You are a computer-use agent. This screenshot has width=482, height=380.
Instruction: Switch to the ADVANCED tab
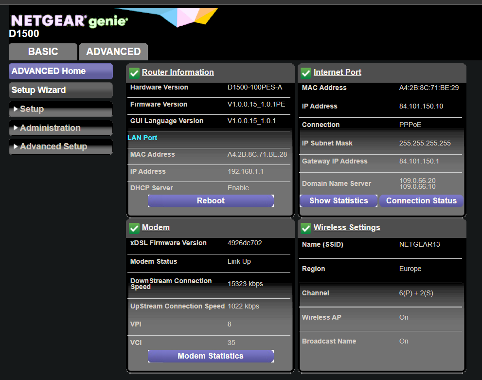[x=113, y=52]
